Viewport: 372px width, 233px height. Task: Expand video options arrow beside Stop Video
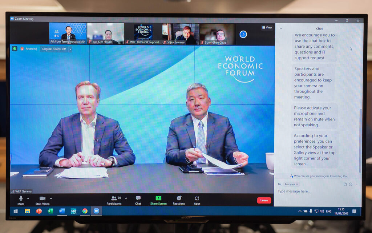(x=51, y=198)
